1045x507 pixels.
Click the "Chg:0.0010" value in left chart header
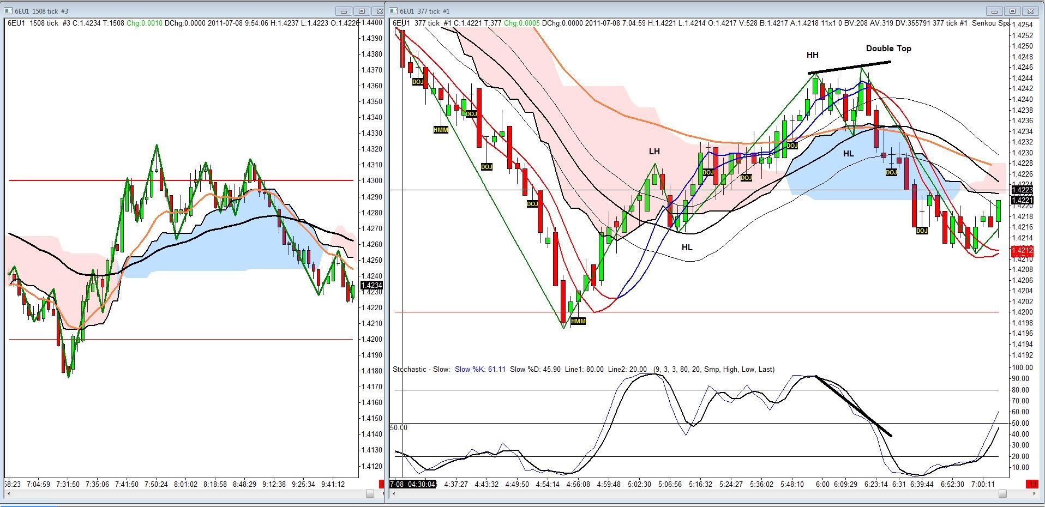pyautogui.click(x=144, y=23)
